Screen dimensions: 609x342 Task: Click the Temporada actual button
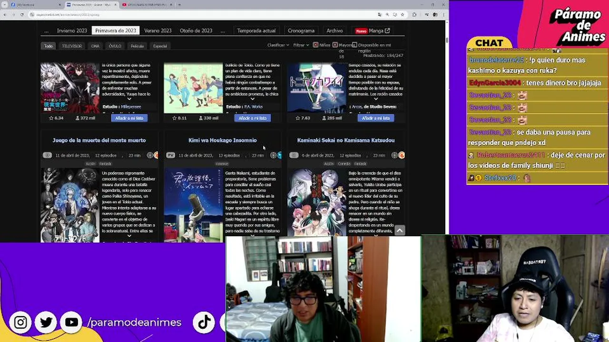pyautogui.click(x=256, y=30)
